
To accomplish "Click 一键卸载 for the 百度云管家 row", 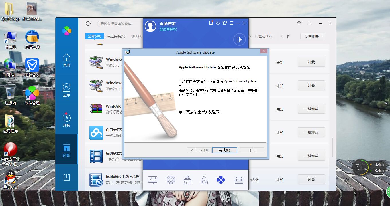I will pos(311,132).
